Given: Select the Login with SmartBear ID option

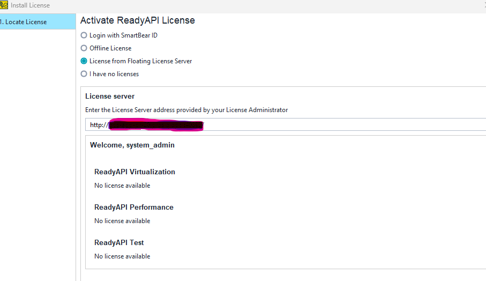Looking at the screenshot, I should click(x=84, y=35).
